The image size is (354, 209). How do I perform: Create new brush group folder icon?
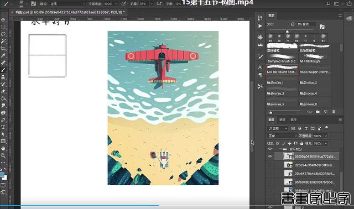[x=317, y=112]
